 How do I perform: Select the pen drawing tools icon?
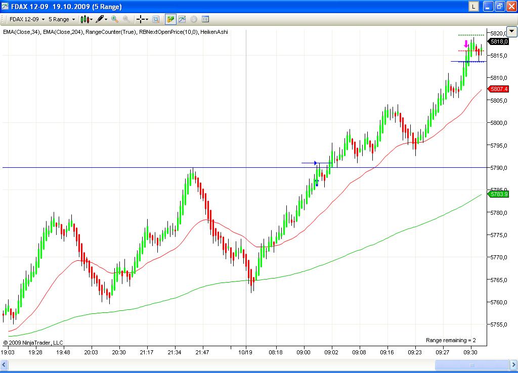(100, 19)
